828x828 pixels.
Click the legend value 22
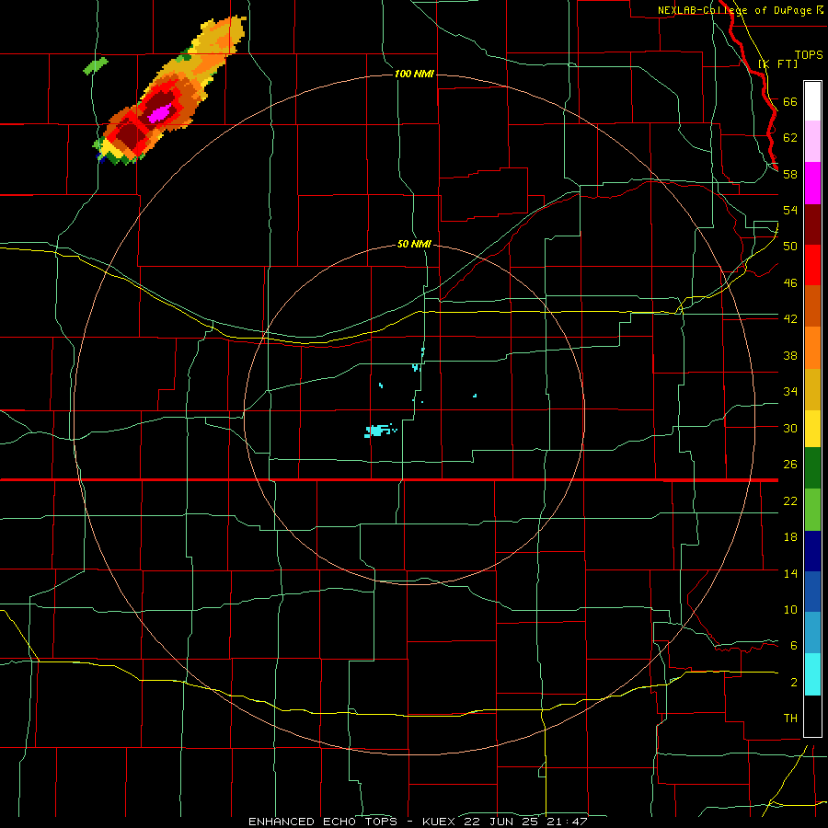click(x=790, y=500)
